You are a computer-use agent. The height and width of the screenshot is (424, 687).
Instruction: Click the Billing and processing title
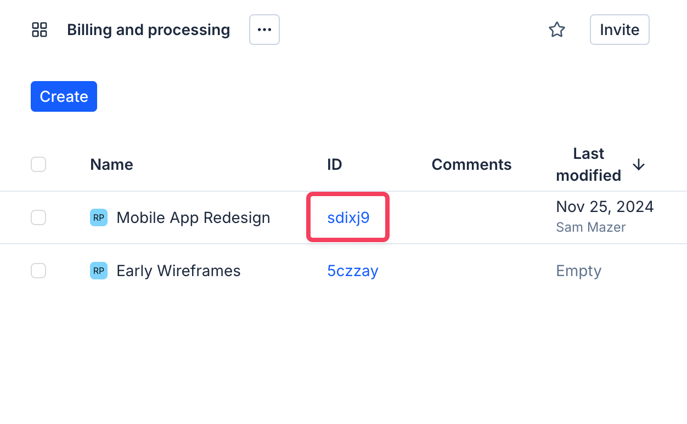tap(148, 30)
